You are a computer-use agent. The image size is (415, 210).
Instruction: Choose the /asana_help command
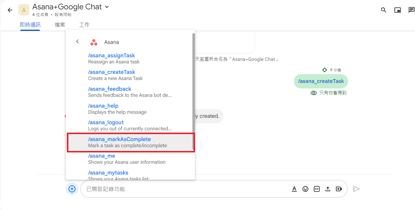point(130,109)
